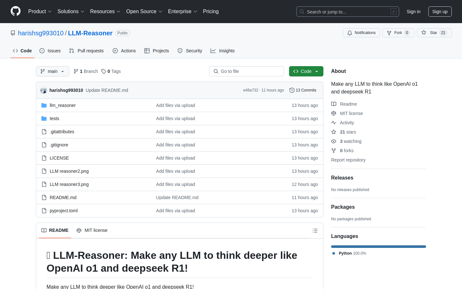
Task: Open the Pricing link
Action: point(211,12)
